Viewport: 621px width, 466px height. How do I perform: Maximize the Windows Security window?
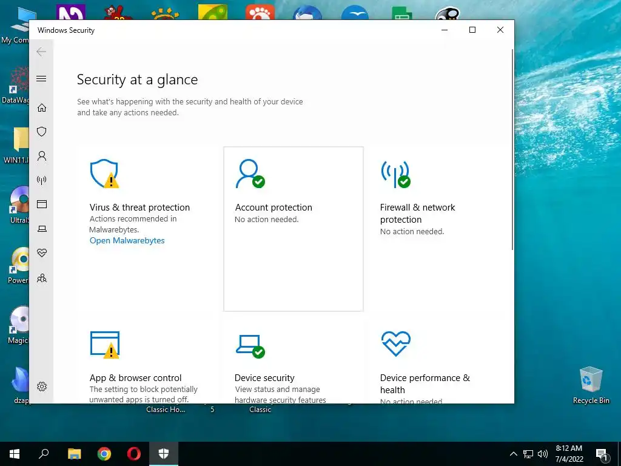tap(472, 30)
